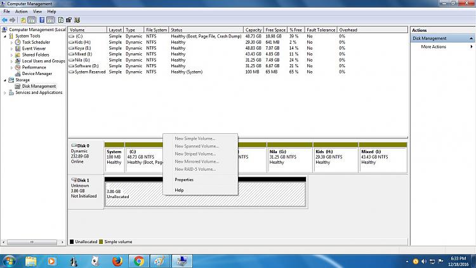Open the View menu
Screen dimensions: 476x268
pos(37,11)
